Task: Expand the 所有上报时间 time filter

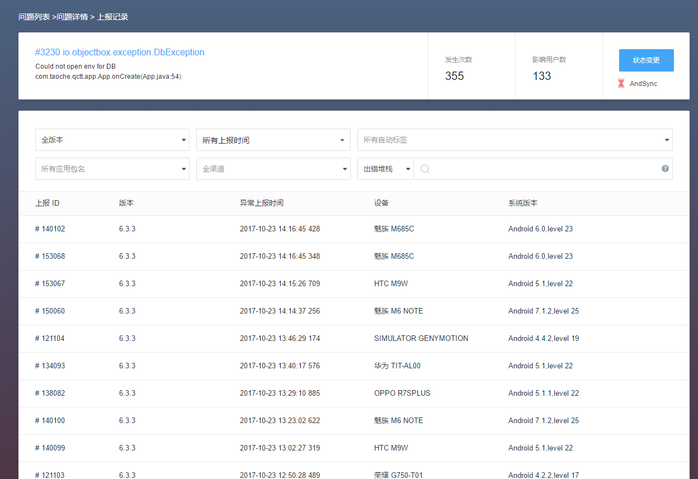Action: (x=273, y=140)
